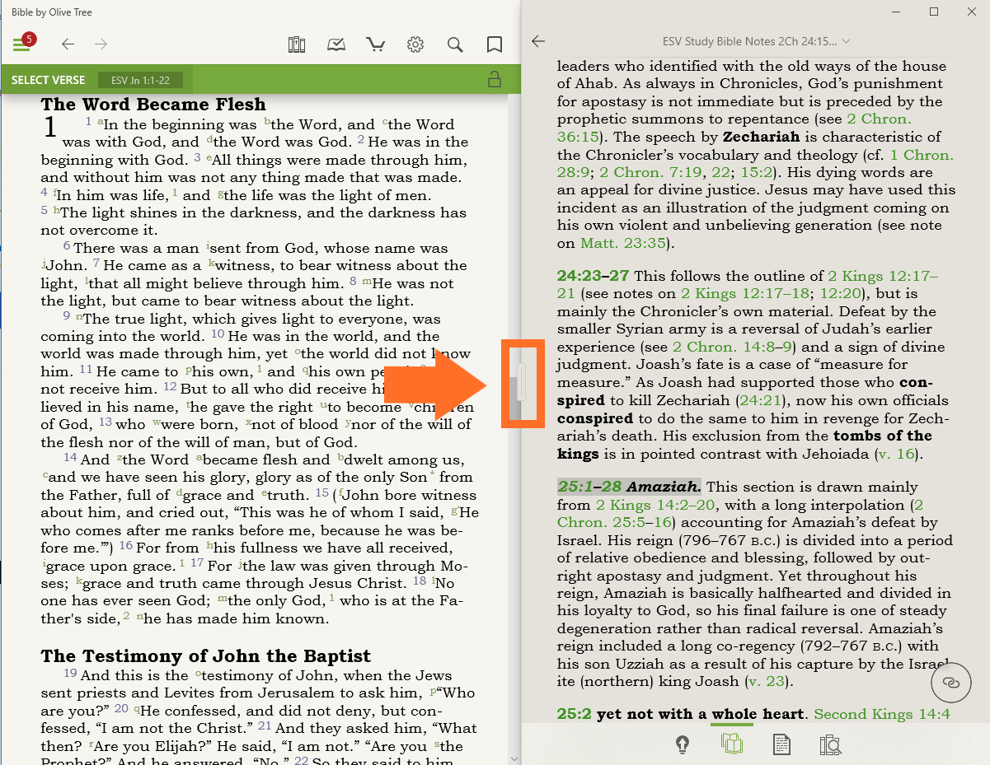Open the ESV Jn 1:1-22 verse selector
This screenshot has width=990, height=765.
140,80
